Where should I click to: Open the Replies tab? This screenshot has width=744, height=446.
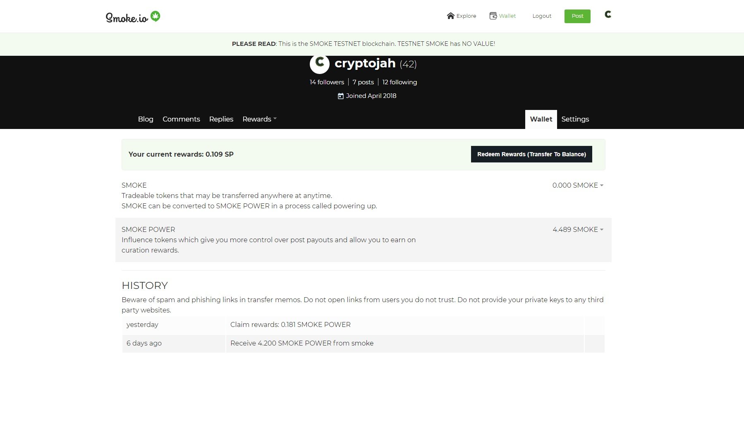click(221, 119)
